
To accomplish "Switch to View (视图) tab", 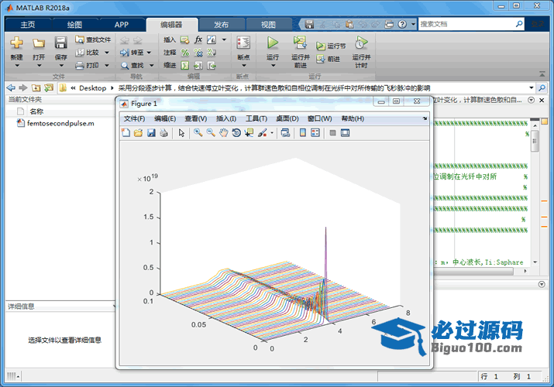I will pos(268,25).
